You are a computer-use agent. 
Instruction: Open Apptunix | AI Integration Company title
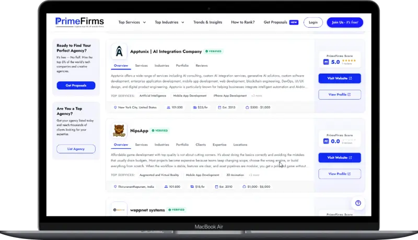click(166, 52)
